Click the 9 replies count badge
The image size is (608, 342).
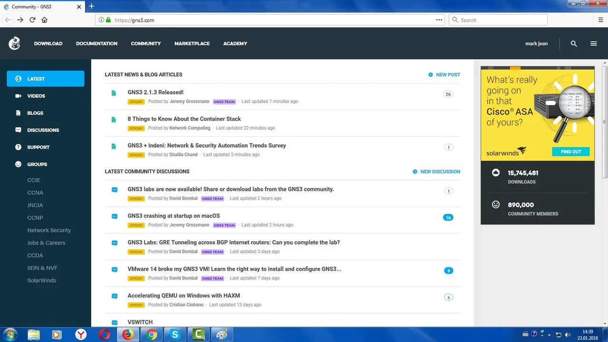pyautogui.click(x=448, y=271)
